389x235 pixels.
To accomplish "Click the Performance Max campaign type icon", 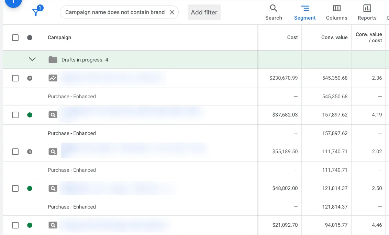I will click(53, 78).
